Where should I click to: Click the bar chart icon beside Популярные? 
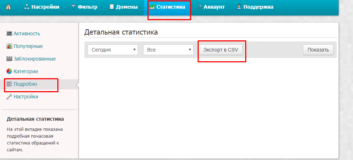point(9,46)
